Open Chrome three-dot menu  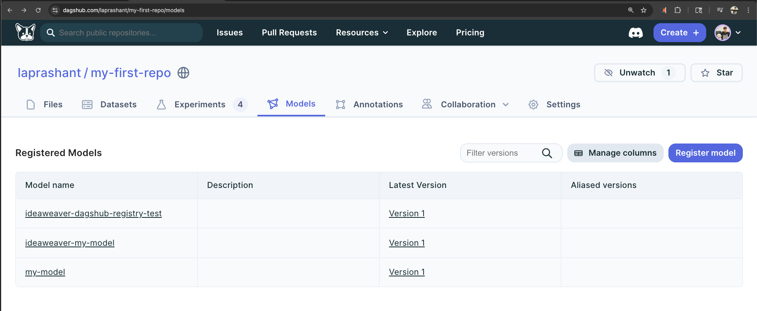748,10
